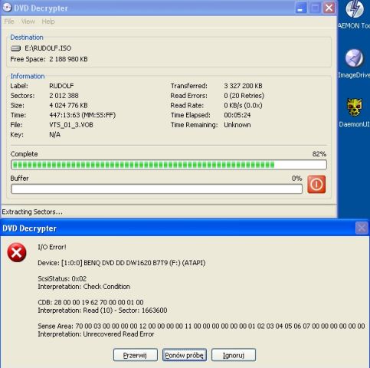
Task: Click the ScsiStatus: 0x02 line
Action: coord(62,278)
